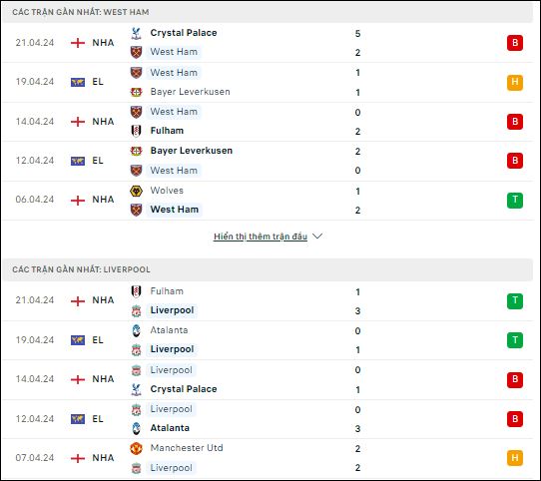Click orange H badge for West Ham–Leverkusen draw
Screen dimensions: 541x481
tap(515, 82)
